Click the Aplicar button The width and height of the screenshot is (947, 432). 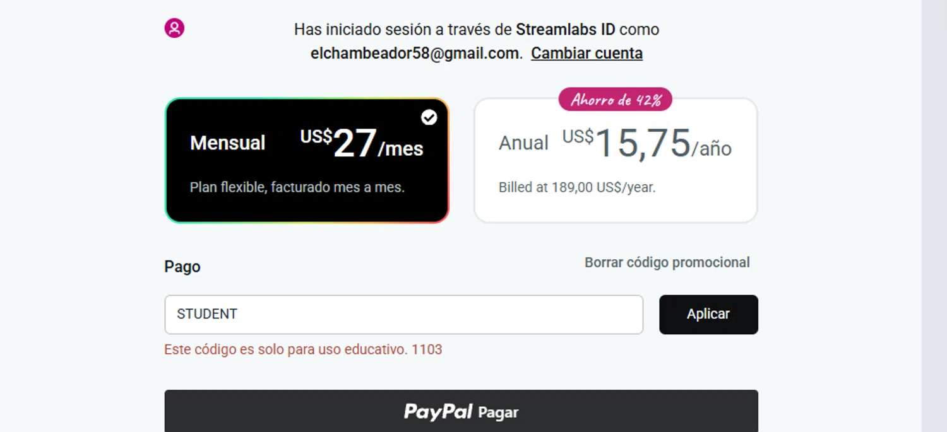708,314
